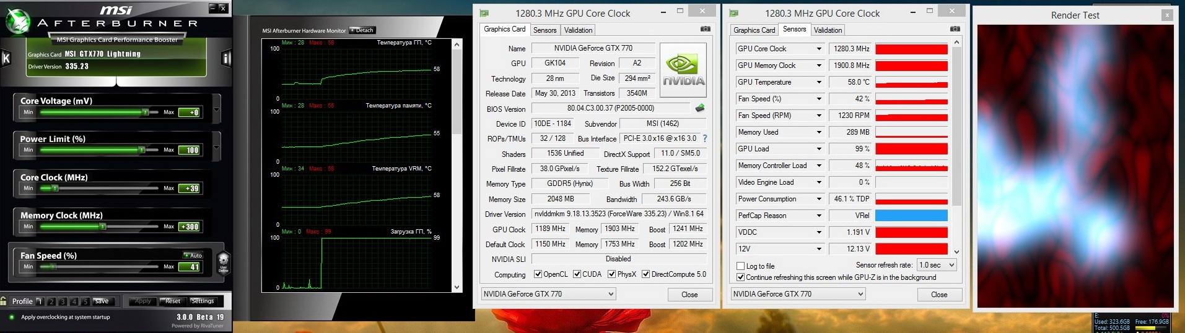1185x333 pixels.
Task: Take screenshot in GPU-Z Graphics Card window
Action: tap(705, 29)
